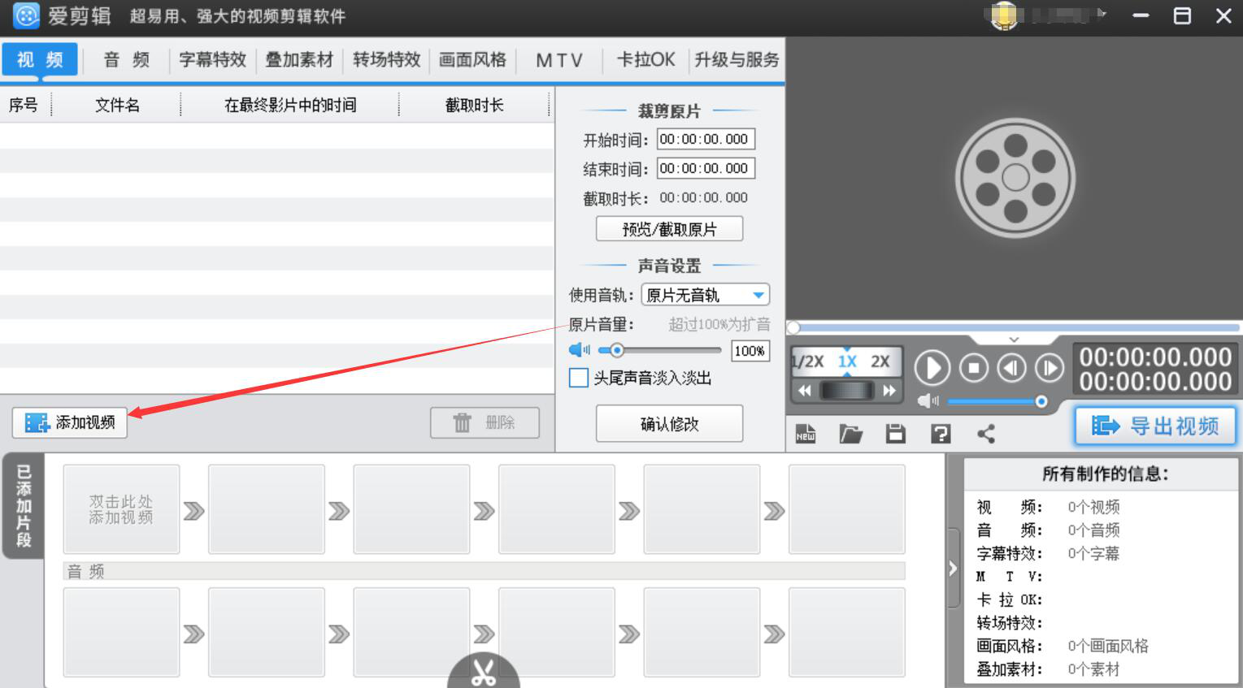
Task: Click the 原片音量 volume slider
Action: pyautogui.click(x=659, y=351)
